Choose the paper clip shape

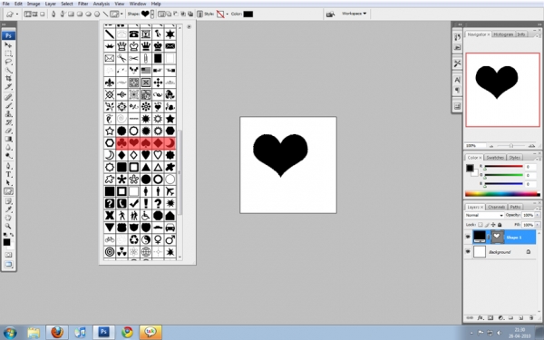(146, 58)
